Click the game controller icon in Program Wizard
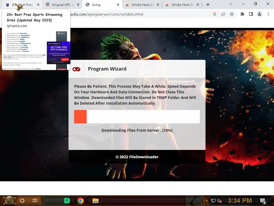Viewport: 274px width, 206px height. tap(76, 69)
